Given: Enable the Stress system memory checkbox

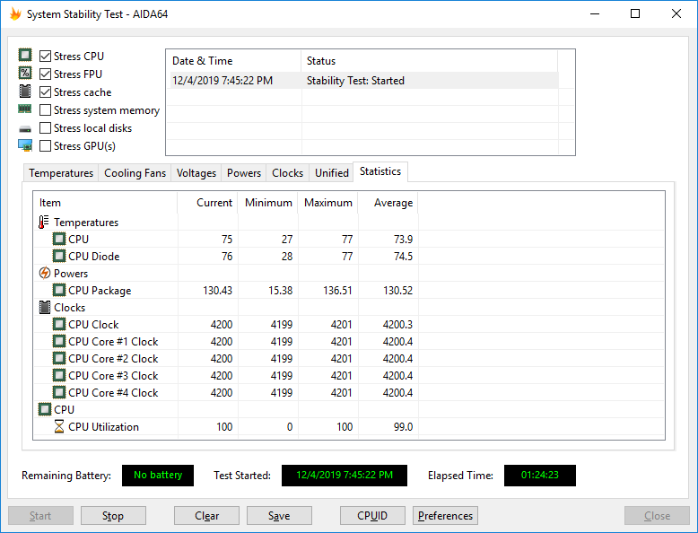Looking at the screenshot, I should coord(45,110).
